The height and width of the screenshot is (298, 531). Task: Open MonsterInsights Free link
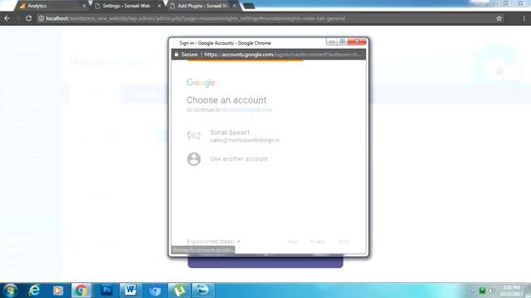(247, 110)
